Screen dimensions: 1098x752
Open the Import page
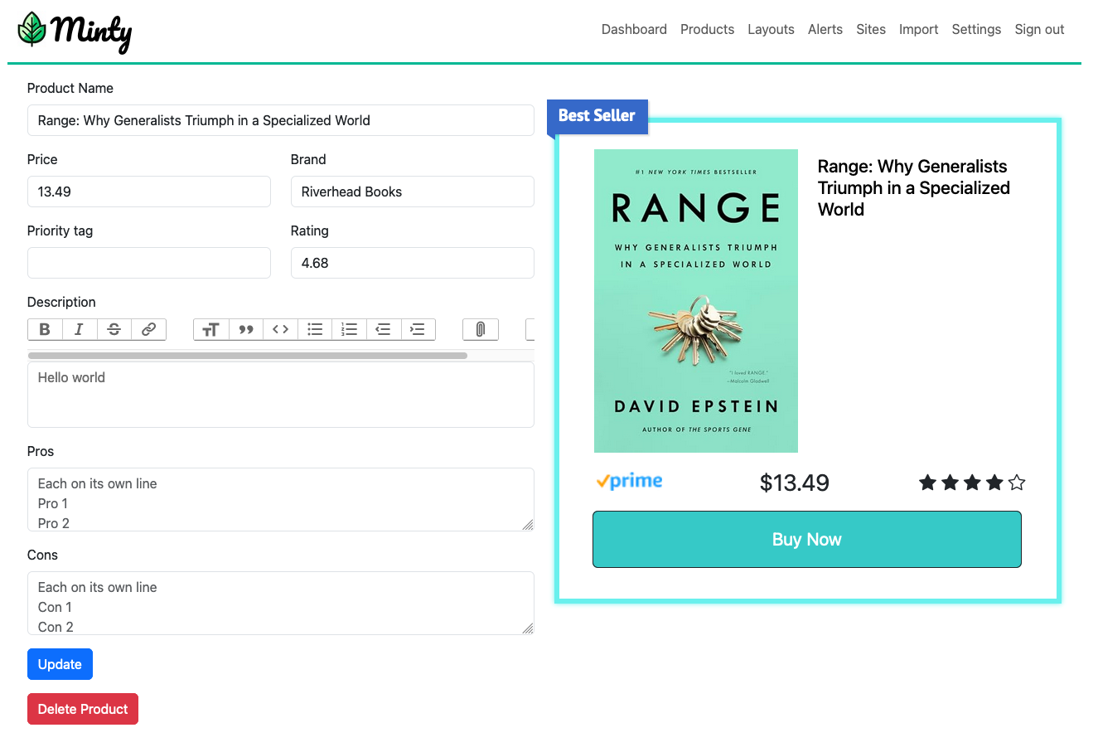pos(918,29)
